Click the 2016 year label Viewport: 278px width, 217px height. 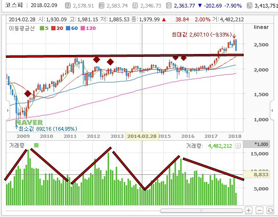[x=188, y=136]
